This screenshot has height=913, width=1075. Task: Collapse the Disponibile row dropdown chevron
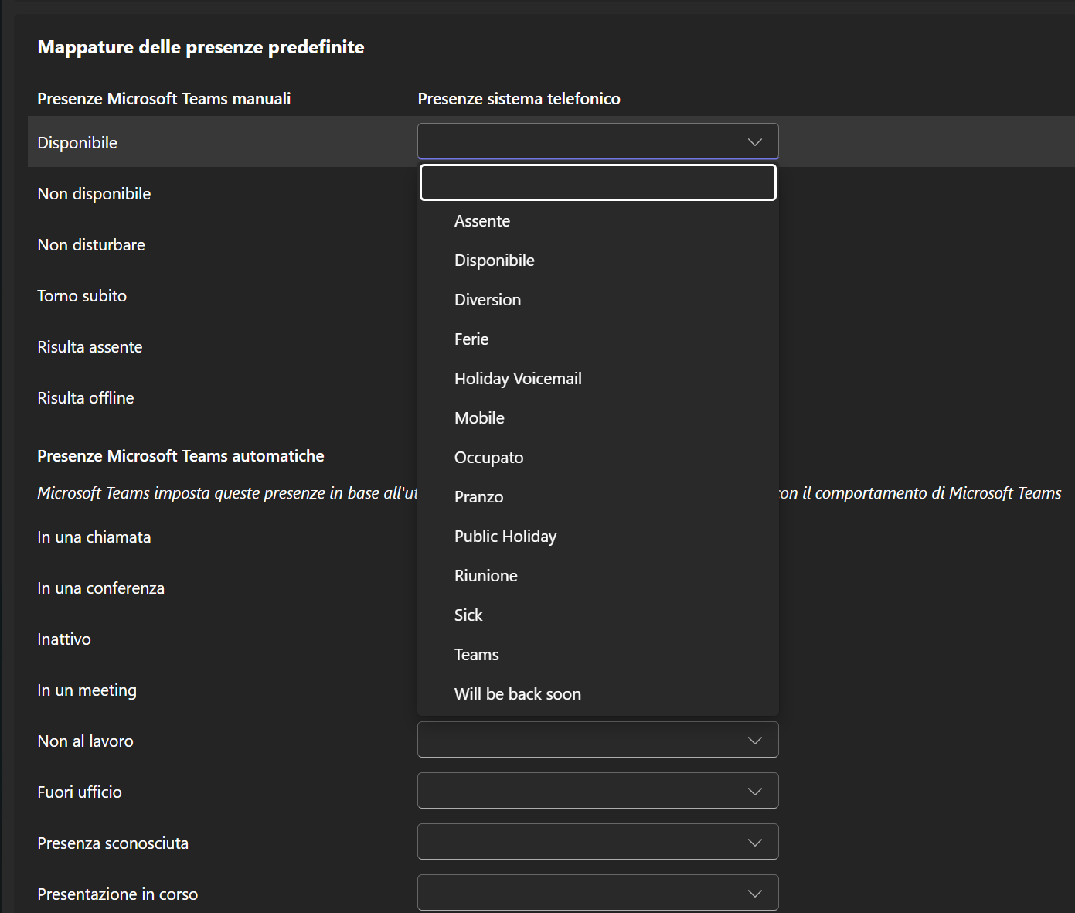754,141
